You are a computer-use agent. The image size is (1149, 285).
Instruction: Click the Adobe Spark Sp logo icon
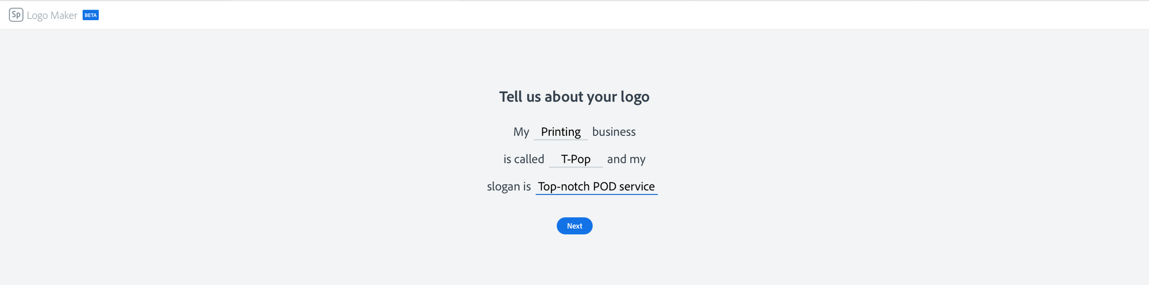coord(16,15)
